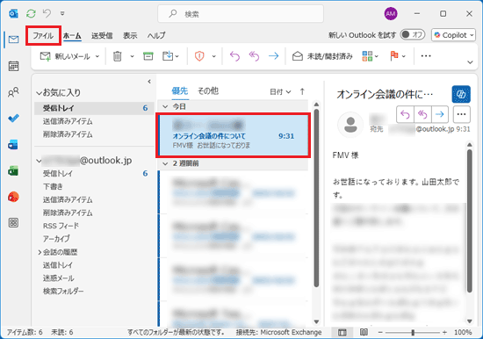Image resolution: width=483 pixels, height=339 pixels.
Task: Switch to Normal view icon in status bar
Action: 342,332
